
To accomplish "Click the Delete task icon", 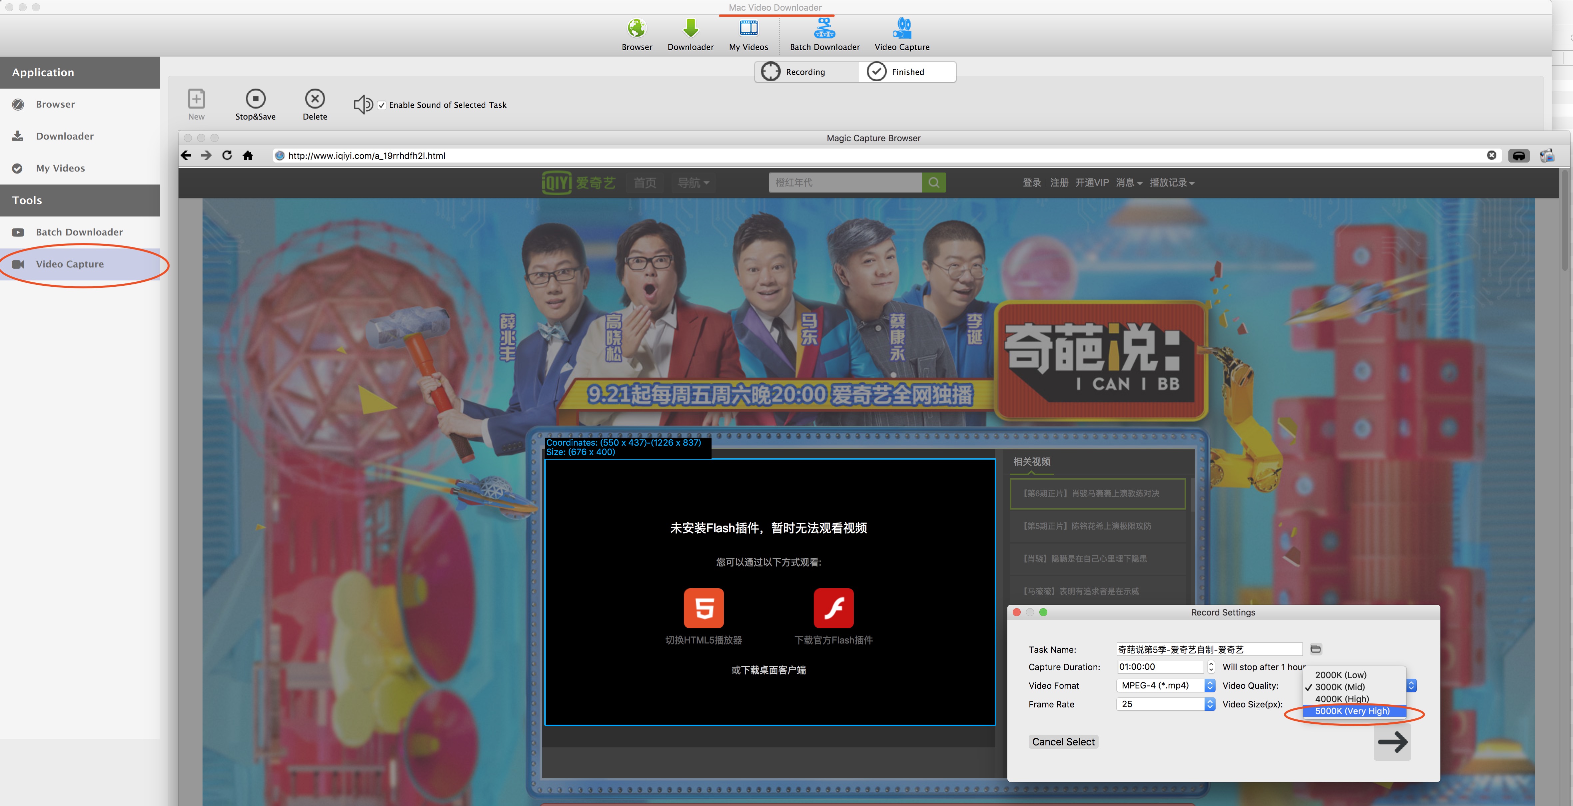I will [x=314, y=99].
